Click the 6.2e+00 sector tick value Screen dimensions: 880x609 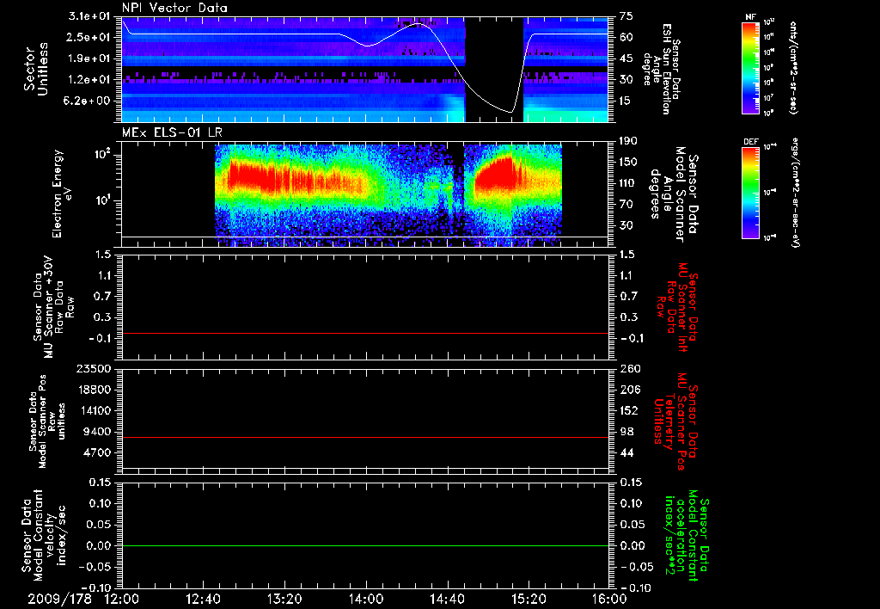(88, 101)
